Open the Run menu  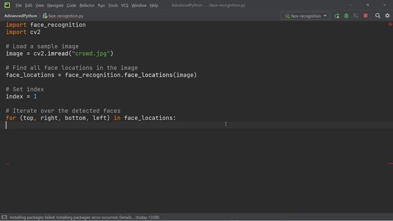coord(101,6)
